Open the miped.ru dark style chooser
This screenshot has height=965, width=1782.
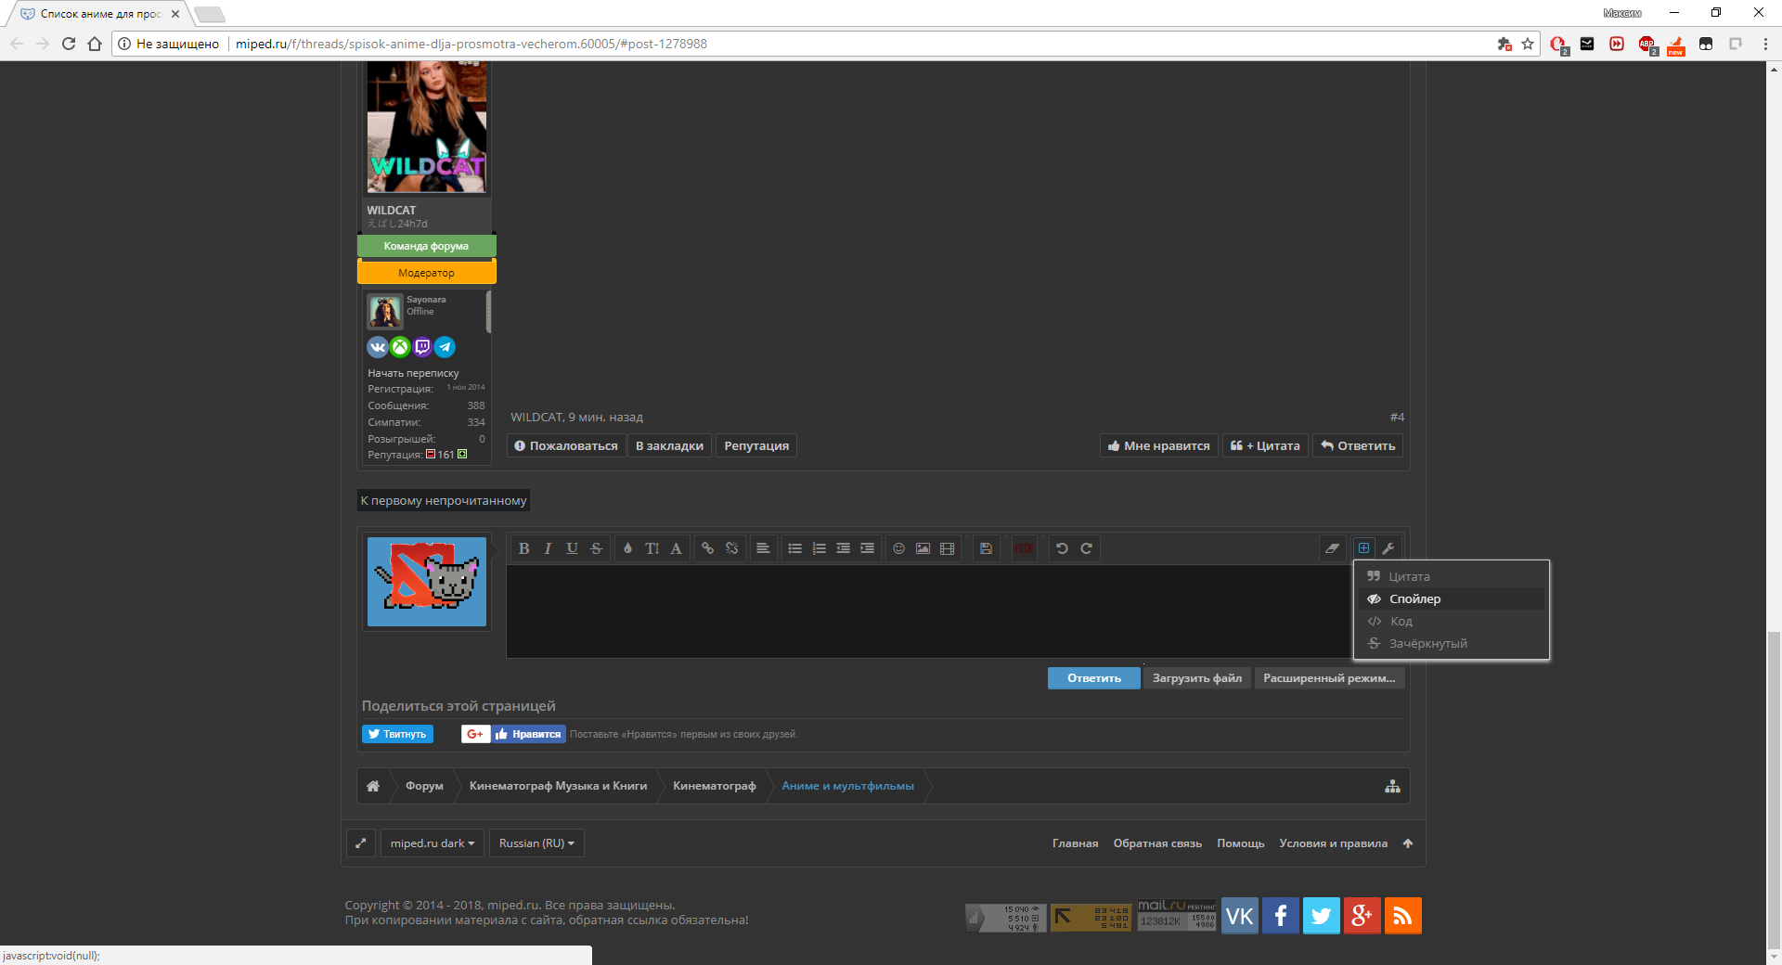point(433,843)
